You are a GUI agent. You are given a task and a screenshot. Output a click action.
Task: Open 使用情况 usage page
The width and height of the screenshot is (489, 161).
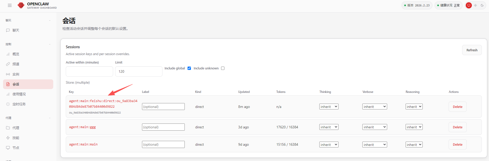[28, 94]
